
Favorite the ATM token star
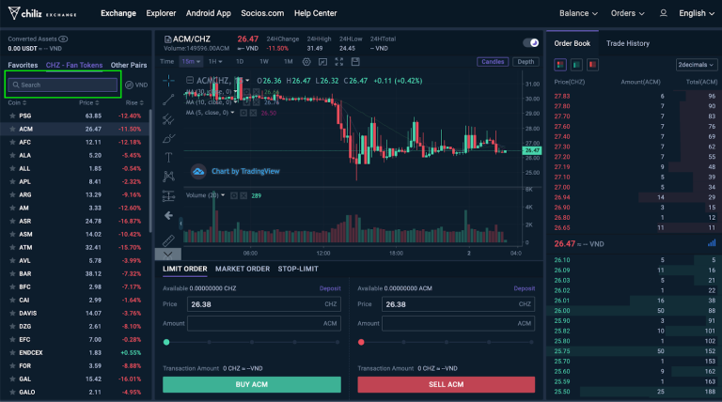(12, 247)
